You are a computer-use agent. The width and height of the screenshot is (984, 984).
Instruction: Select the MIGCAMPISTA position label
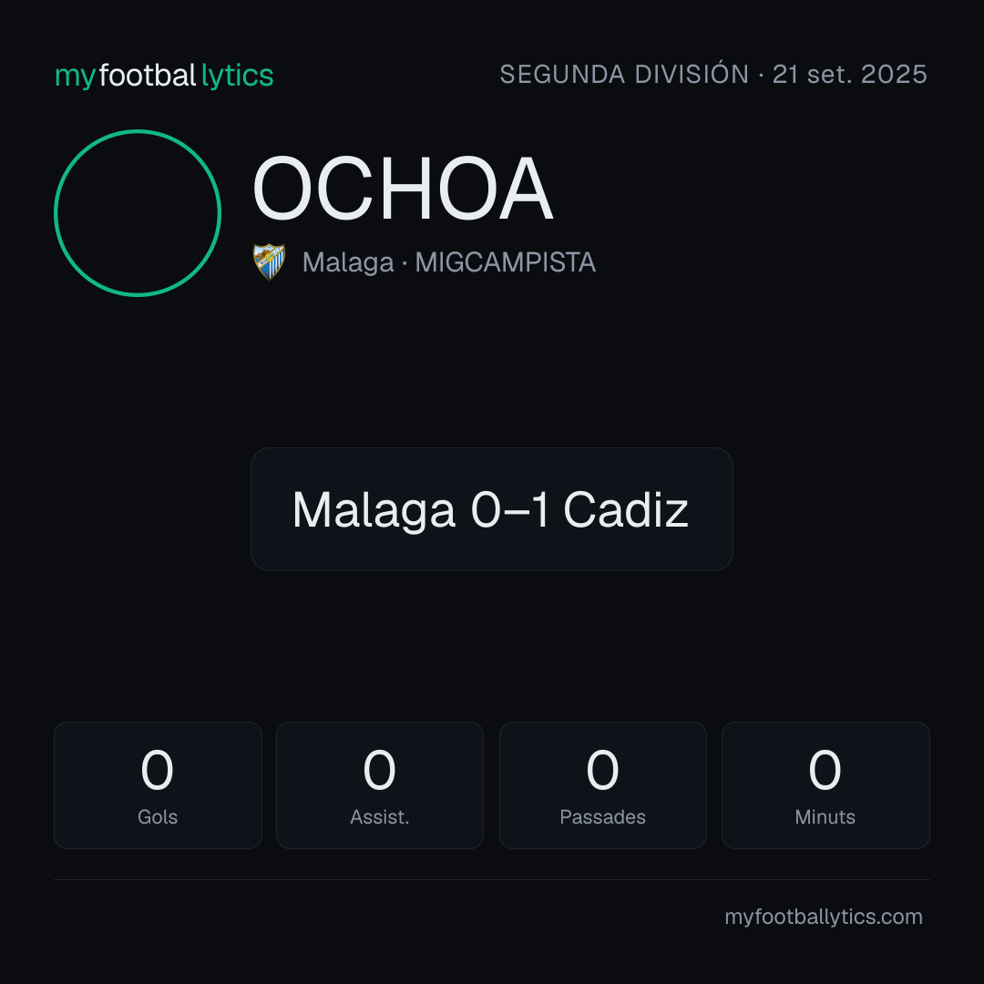pyautogui.click(x=505, y=262)
